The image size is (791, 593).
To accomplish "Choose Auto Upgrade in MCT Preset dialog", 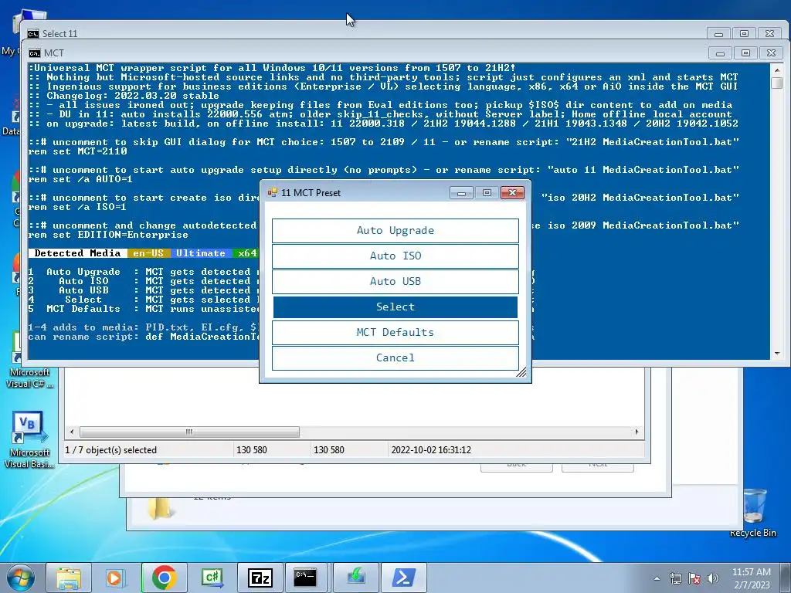I will (395, 230).
